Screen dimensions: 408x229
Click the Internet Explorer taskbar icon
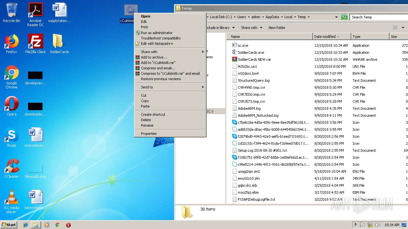coord(25,225)
